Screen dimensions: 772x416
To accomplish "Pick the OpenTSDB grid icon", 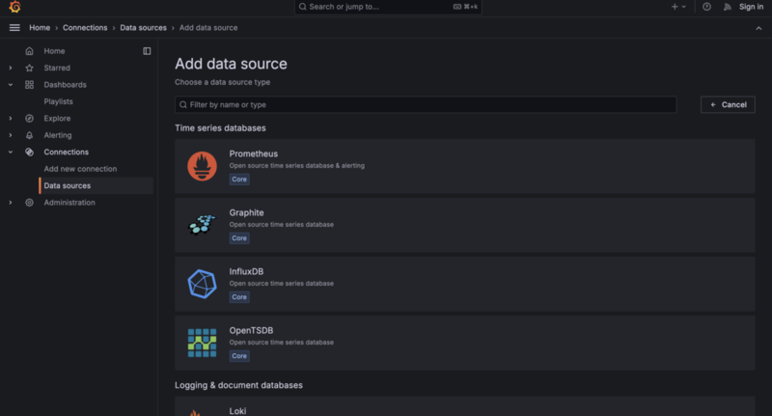I will coord(202,343).
